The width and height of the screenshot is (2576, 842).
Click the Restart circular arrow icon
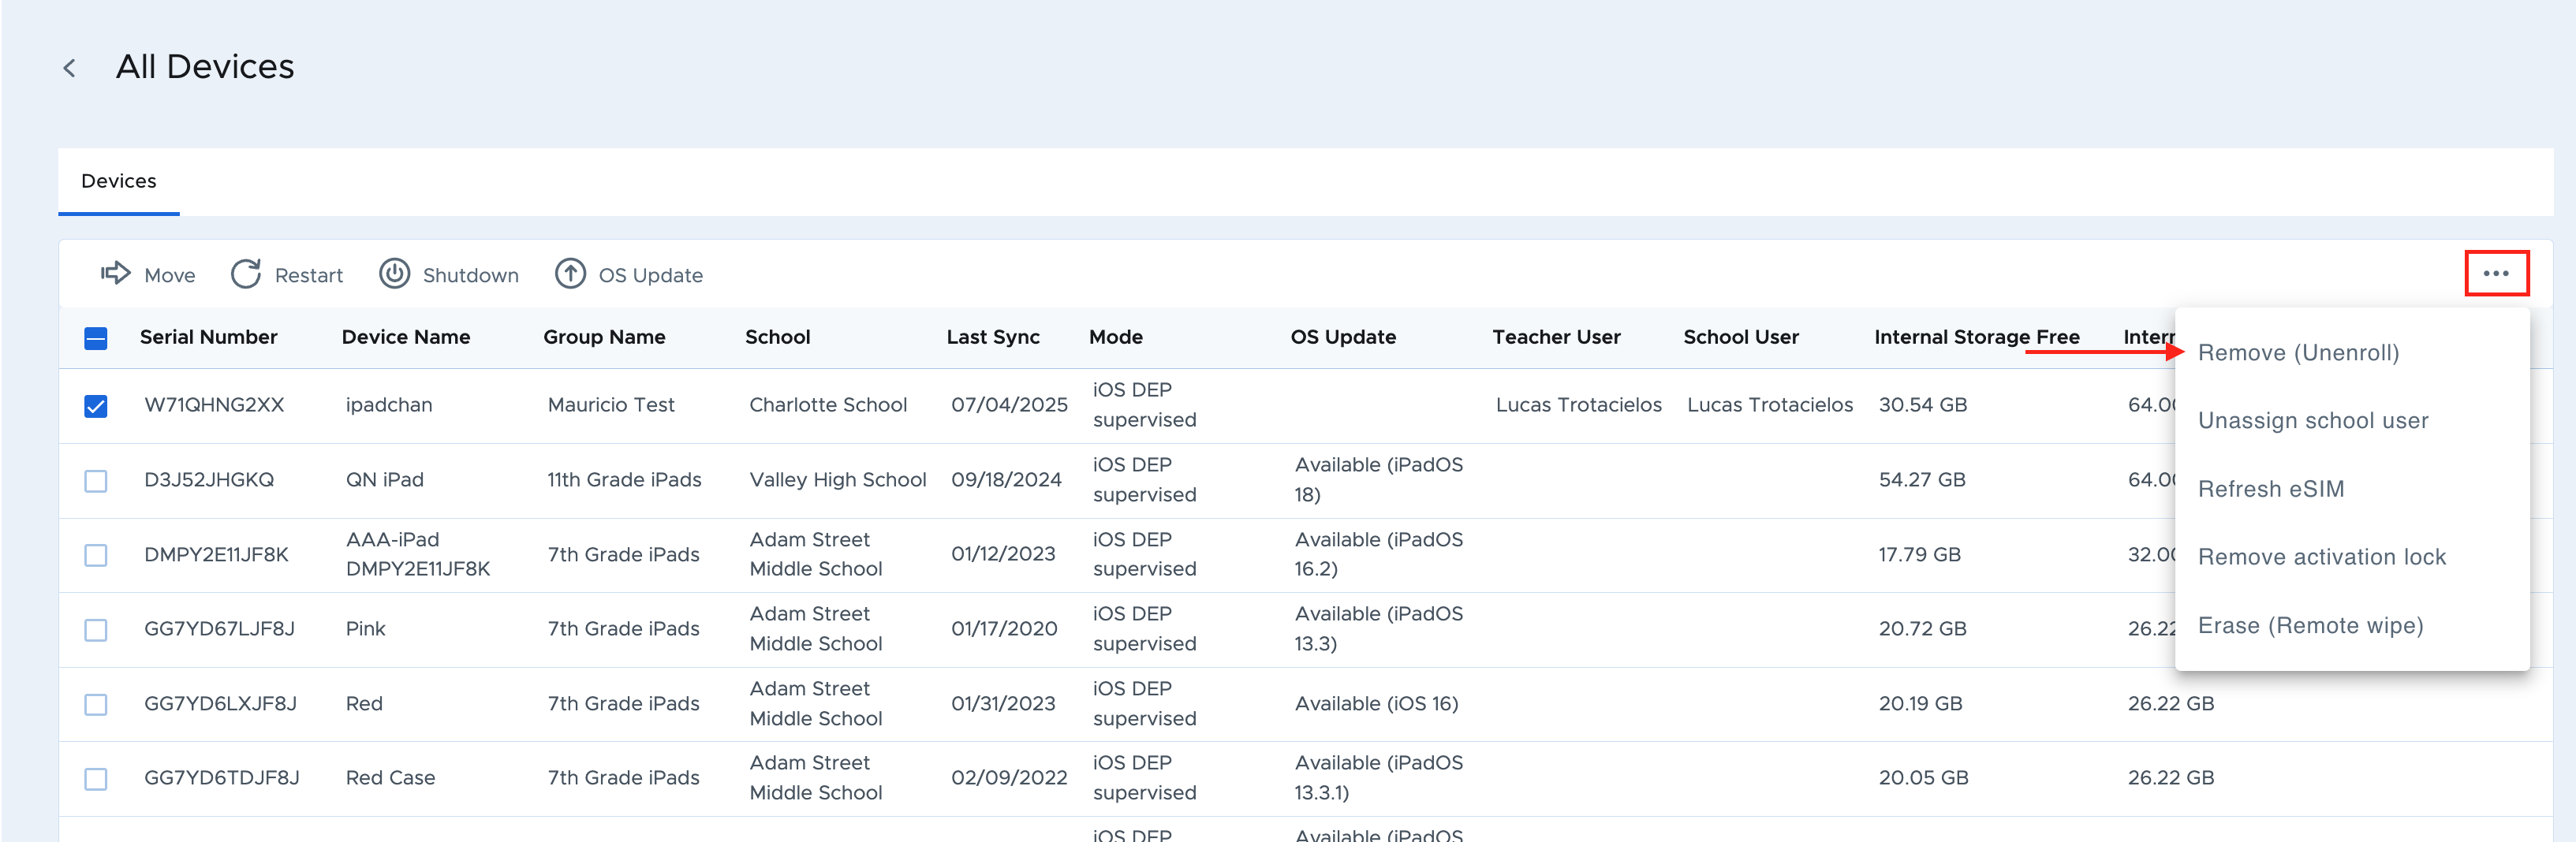click(x=246, y=273)
